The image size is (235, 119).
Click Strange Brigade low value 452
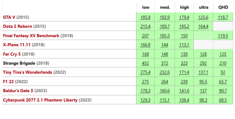[x=146, y=63]
